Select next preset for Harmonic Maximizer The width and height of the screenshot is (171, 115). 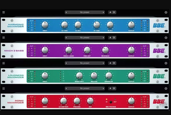pos(103,12)
